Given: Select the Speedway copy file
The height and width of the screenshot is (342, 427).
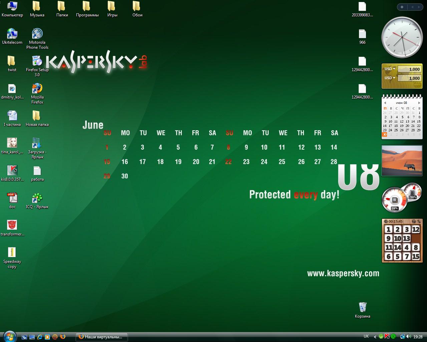Looking at the screenshot, I should point(12,258).
